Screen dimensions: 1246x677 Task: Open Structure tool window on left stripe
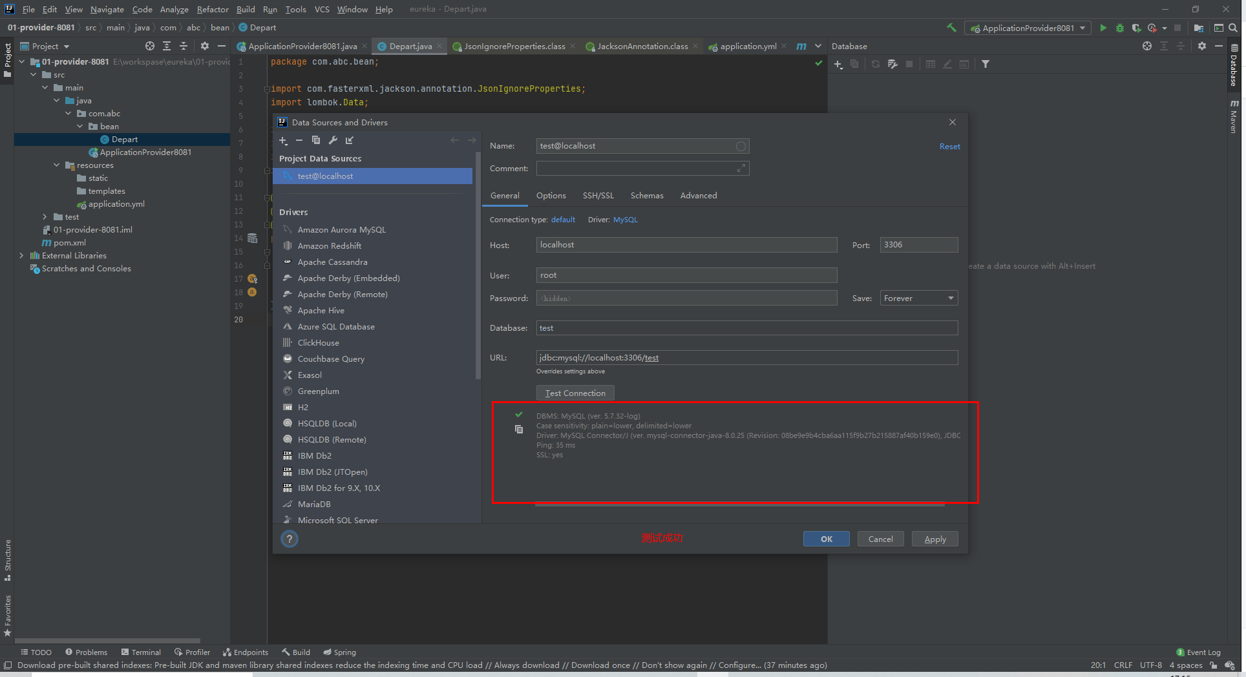tap(8, 559)
